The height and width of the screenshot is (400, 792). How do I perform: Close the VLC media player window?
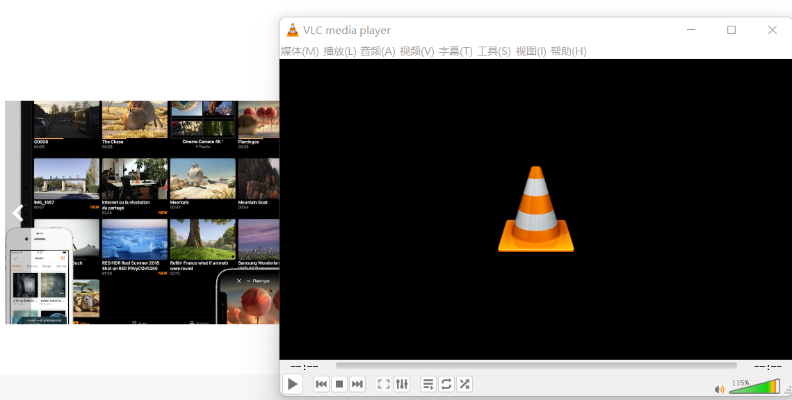point(773,30)
